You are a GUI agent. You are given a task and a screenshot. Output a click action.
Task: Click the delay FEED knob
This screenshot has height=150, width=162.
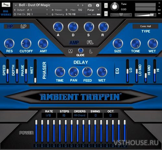(87, 72)
